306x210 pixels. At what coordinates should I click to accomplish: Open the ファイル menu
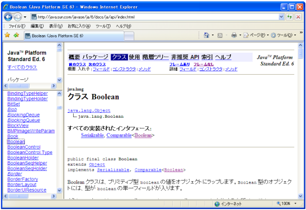tap(17, 26)
